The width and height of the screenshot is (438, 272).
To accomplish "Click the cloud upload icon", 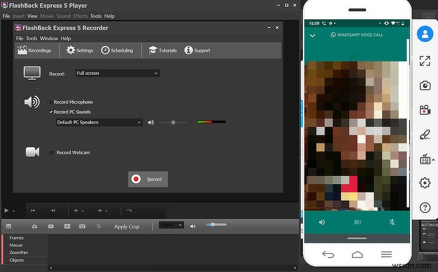I will [x=34, y=226].
